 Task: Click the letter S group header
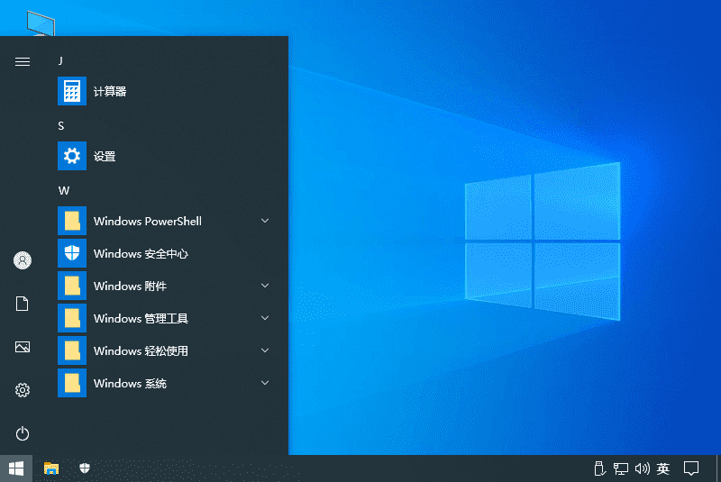point(61,126)
